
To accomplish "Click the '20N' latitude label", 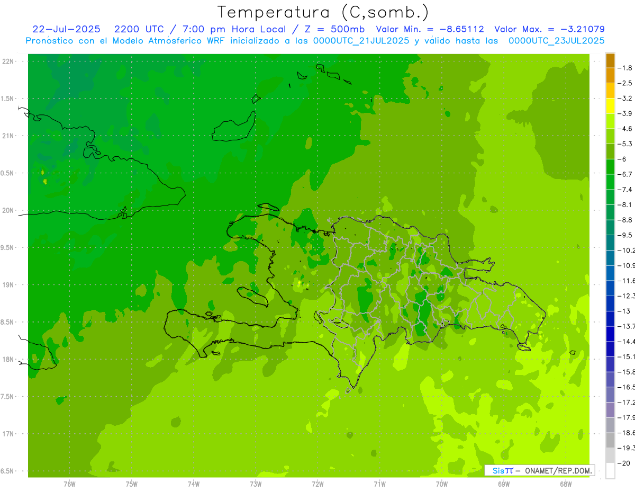I will (8, 210).
